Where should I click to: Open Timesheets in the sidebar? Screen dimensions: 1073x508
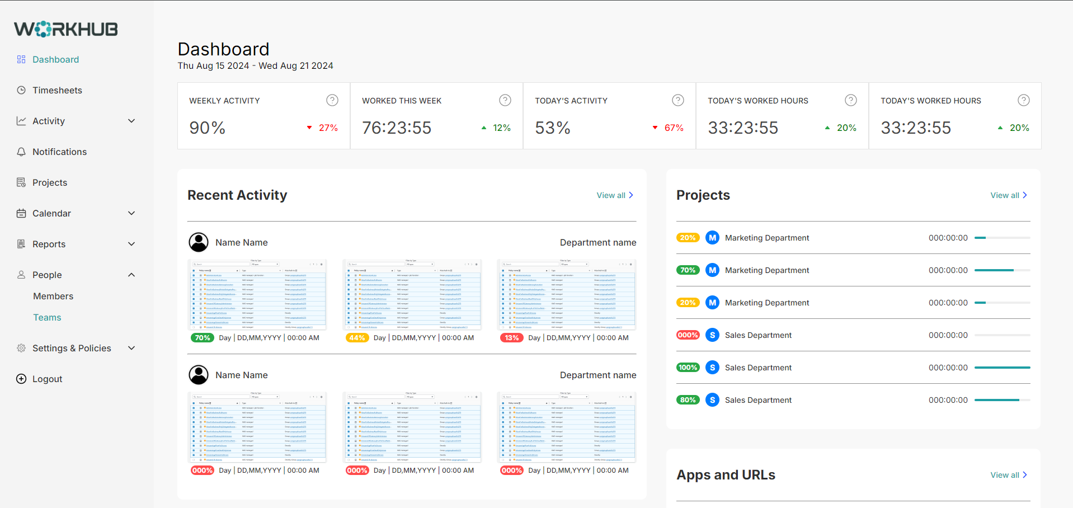point(57,90)
